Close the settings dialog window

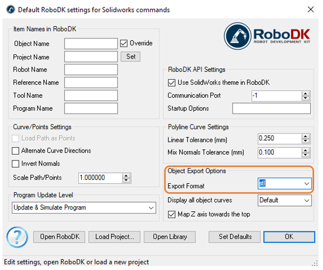pos(311,9)
